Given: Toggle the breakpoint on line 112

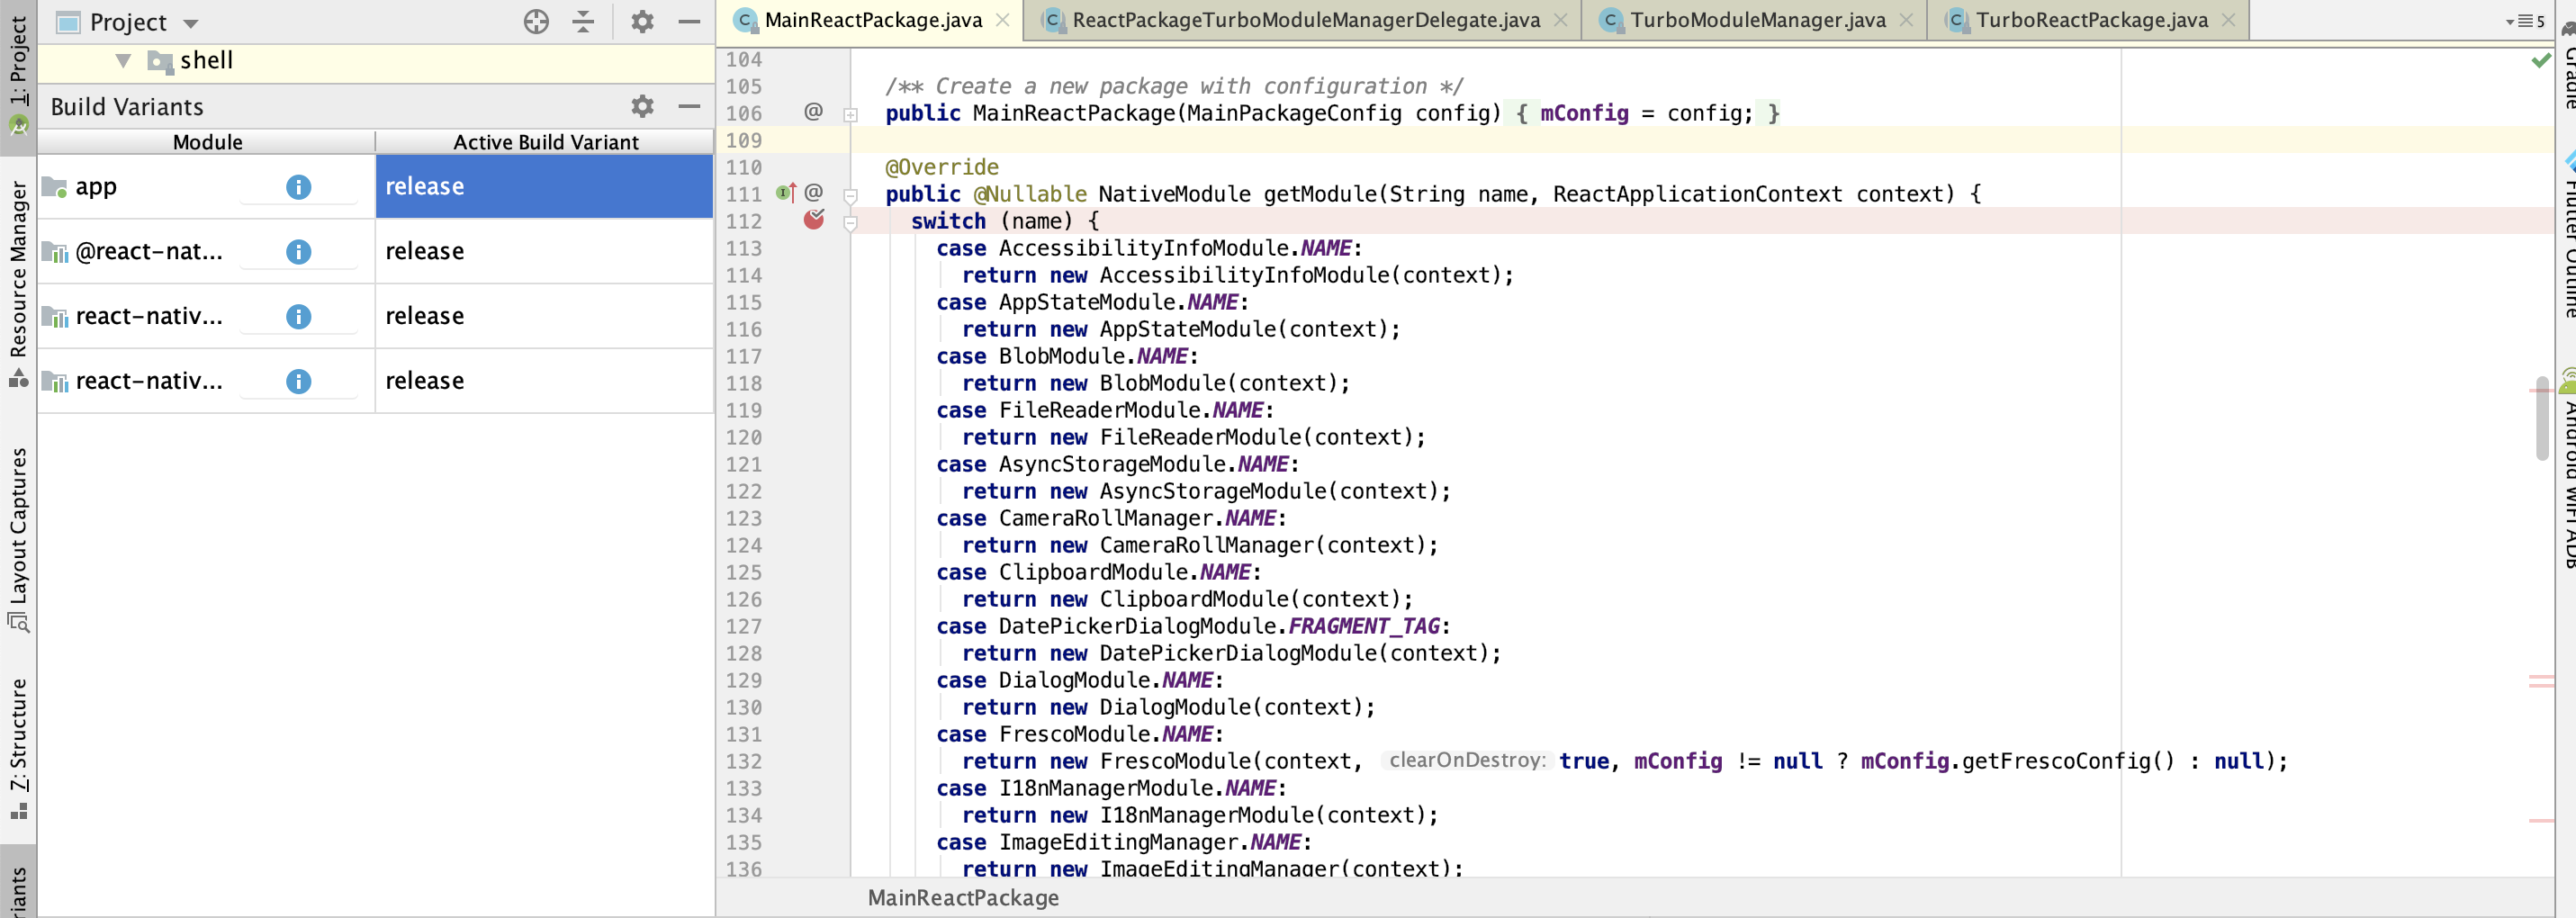Looking at the screenshot, I should coord(814,220).
